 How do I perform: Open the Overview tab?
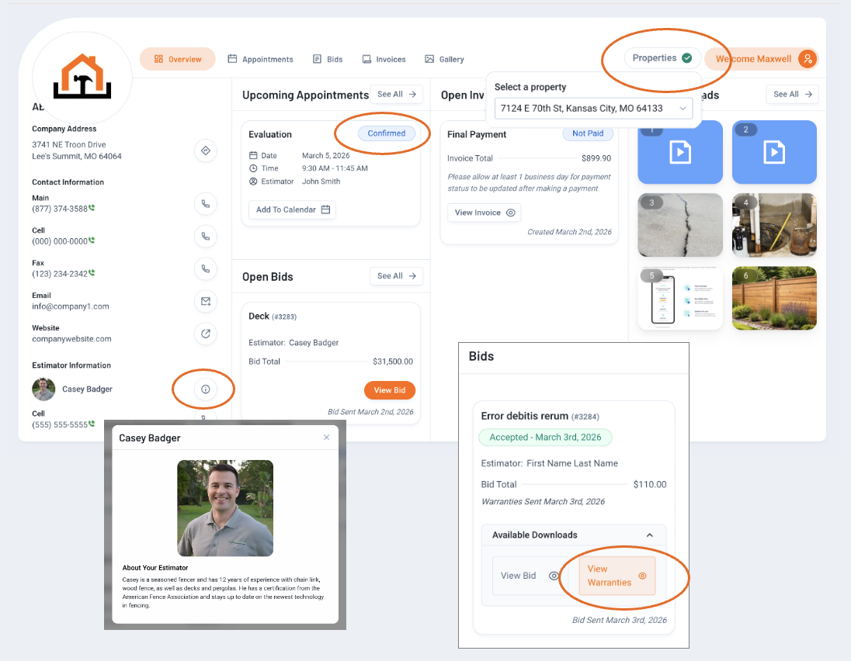178,59
